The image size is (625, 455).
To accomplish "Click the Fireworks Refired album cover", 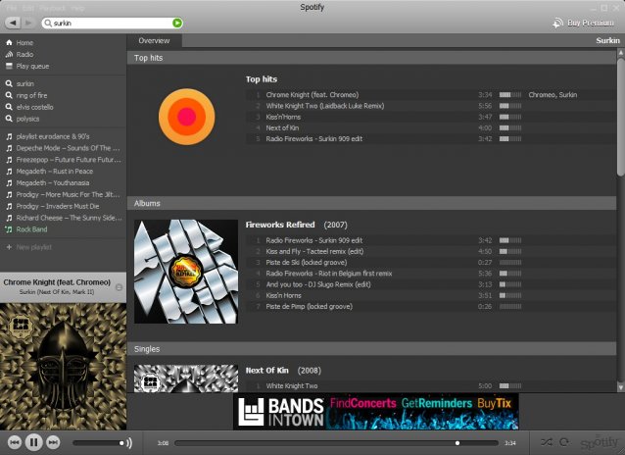I will [x=186, y=272].
